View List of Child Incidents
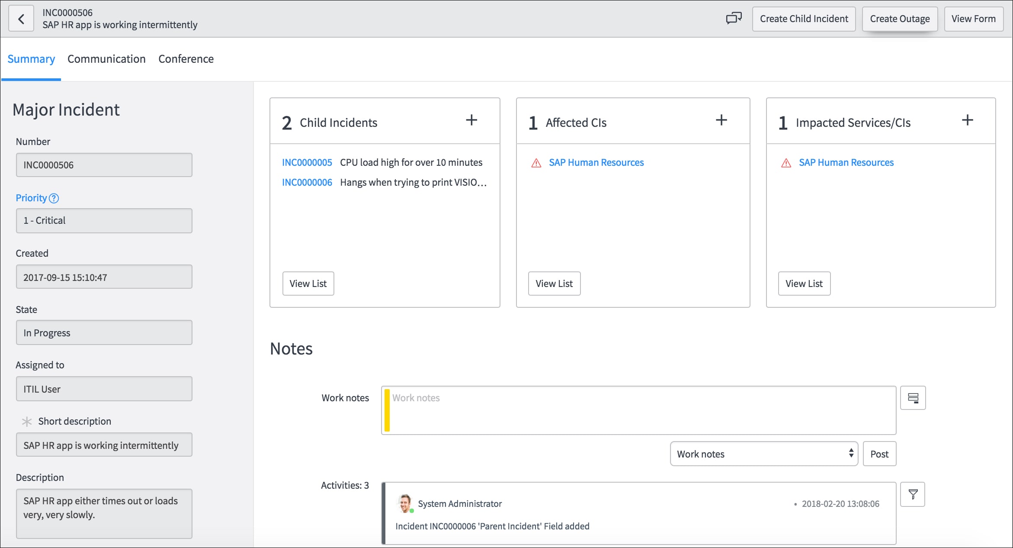This screenshot has width=1013, height=548. [x=308, y=284]
